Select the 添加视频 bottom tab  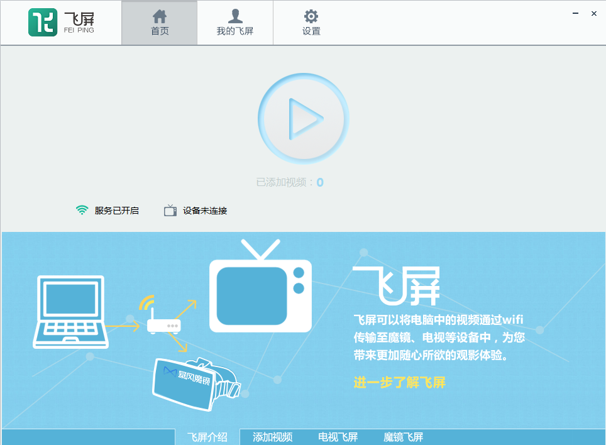[x=272, y=437]
